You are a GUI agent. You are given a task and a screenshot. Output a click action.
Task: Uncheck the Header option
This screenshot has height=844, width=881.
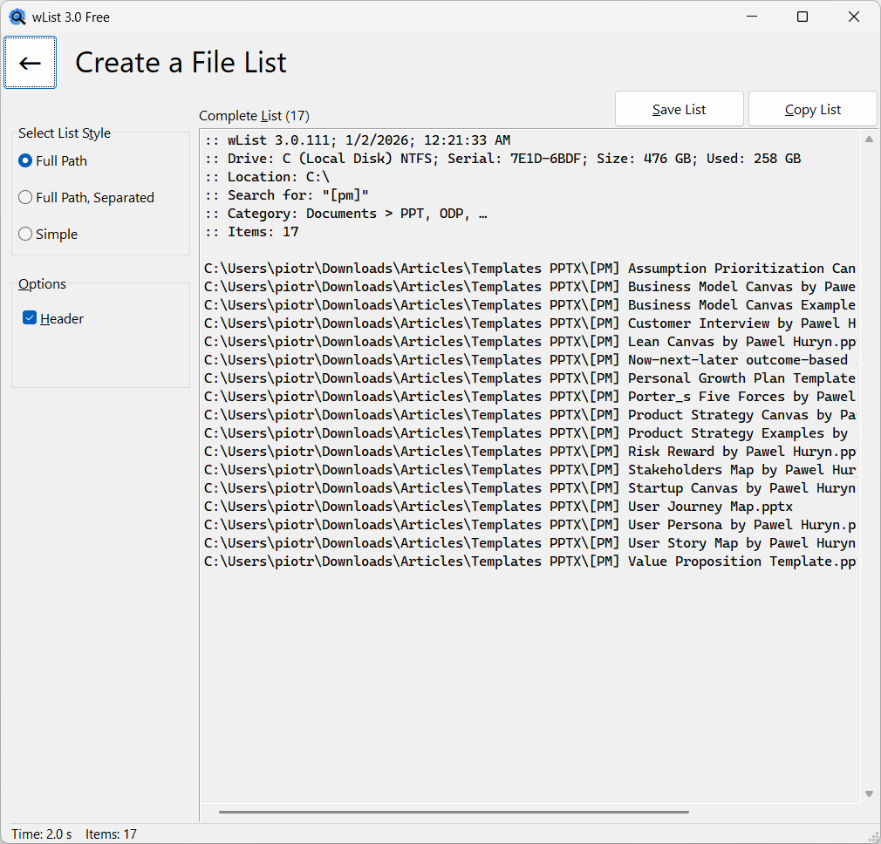click(x=30, y=318)
